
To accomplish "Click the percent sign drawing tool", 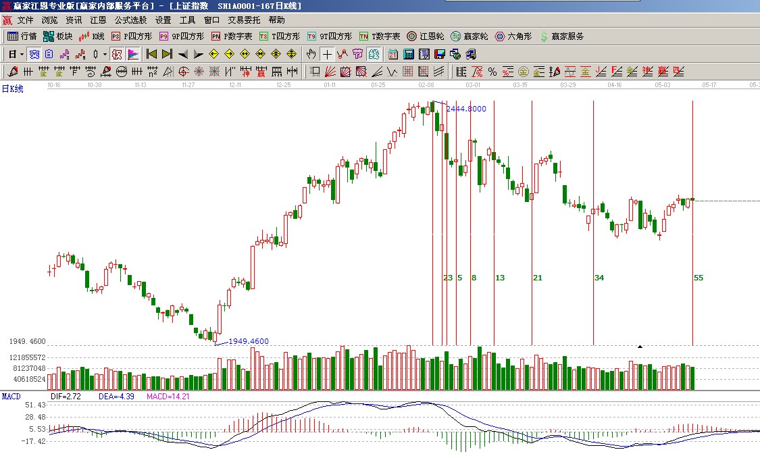I will click(x=492, y=72).
